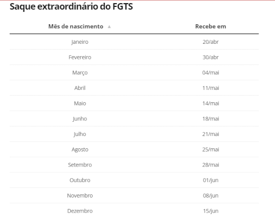Select the Fevereiro month cell

point(80,57)
